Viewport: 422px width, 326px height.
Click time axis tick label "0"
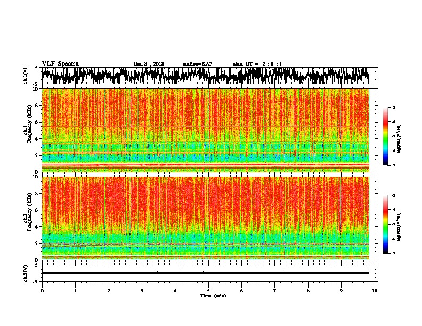tap(42, 291)
